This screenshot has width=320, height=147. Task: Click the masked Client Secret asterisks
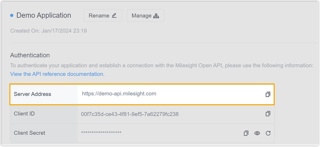[101, 133]
